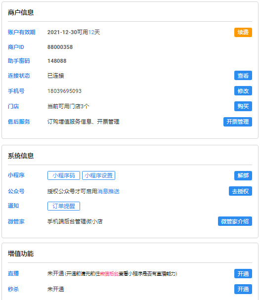Click the 微管家 label
The height and width of the screenshot is (300, 260).
[x=16, y=221]
